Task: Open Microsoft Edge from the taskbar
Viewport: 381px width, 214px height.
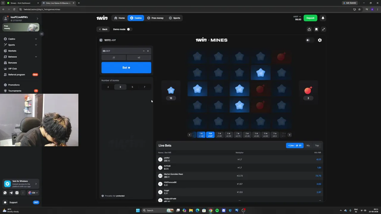Action: point(197,210)
